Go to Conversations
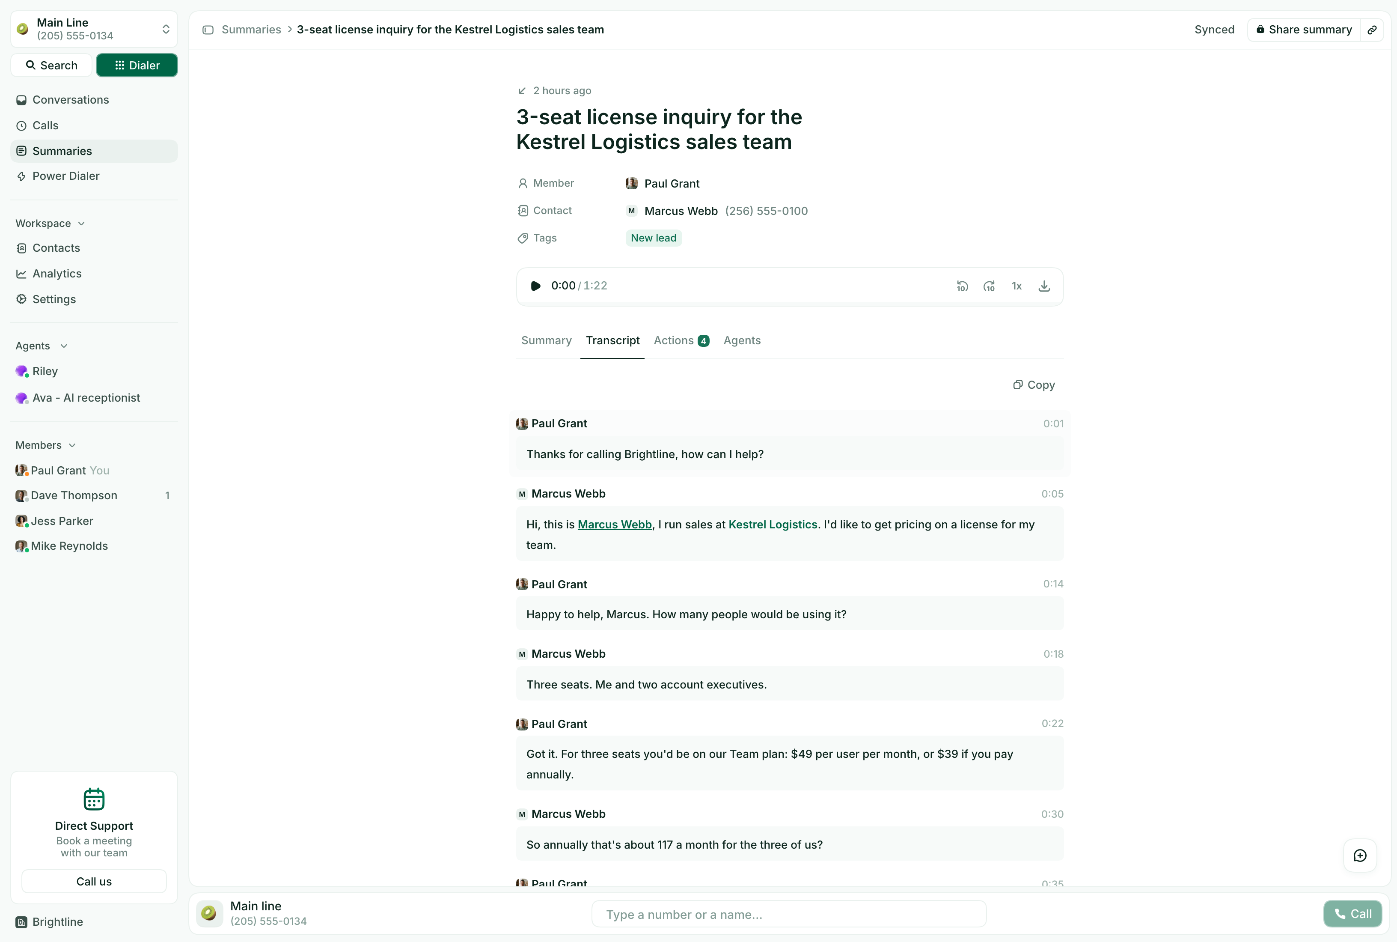The width and height of the screenshot is (1397, 942). pos(94,100)
